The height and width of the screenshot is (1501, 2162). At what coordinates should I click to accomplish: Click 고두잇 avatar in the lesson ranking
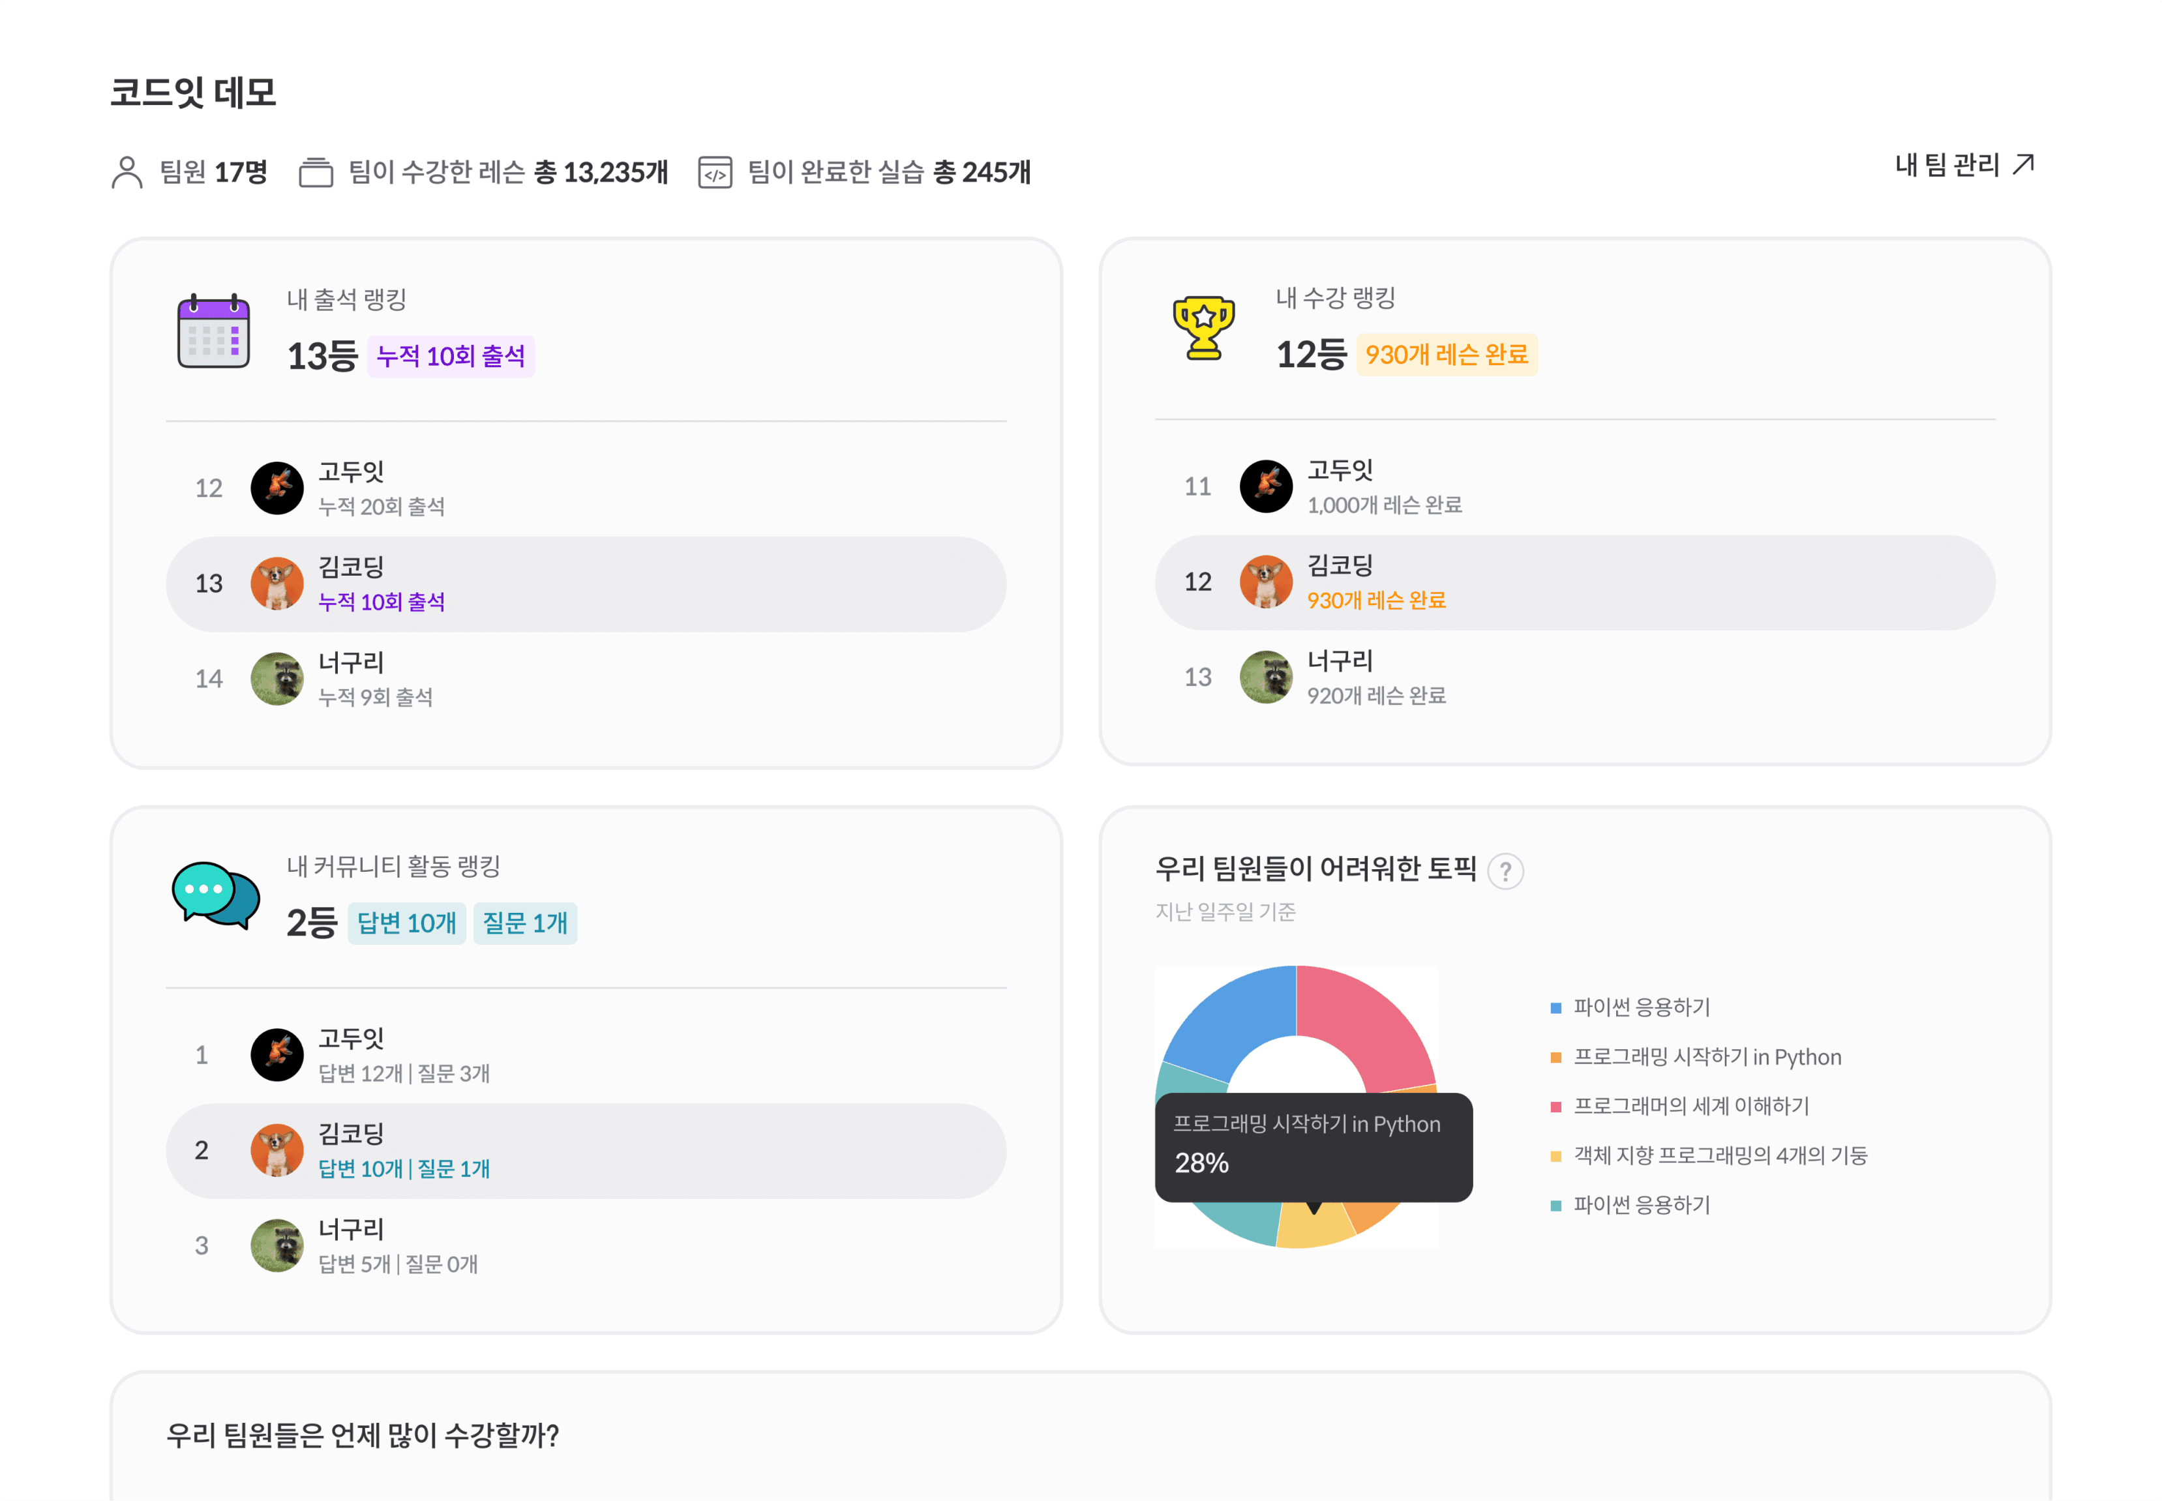point(1266,486)
